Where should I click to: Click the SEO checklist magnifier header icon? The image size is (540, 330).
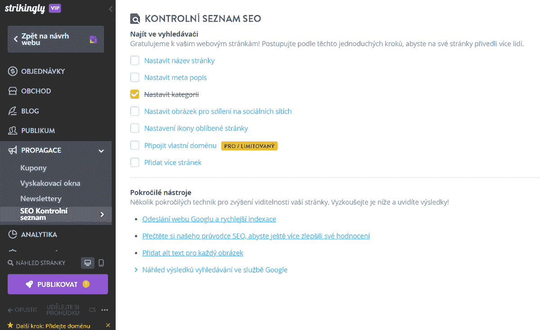[x=135, y=19]
